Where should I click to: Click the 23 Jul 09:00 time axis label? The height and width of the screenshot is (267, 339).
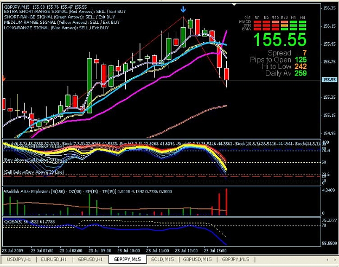tap(100, 251)
